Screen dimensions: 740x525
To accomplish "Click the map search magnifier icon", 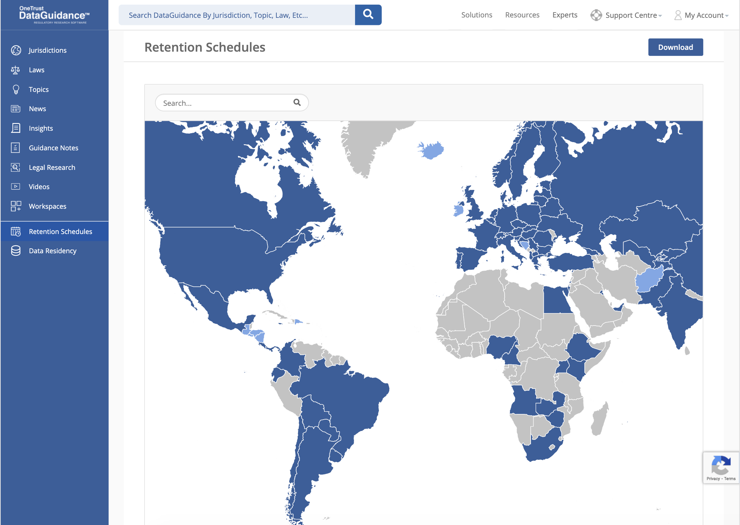I will 297,103.
